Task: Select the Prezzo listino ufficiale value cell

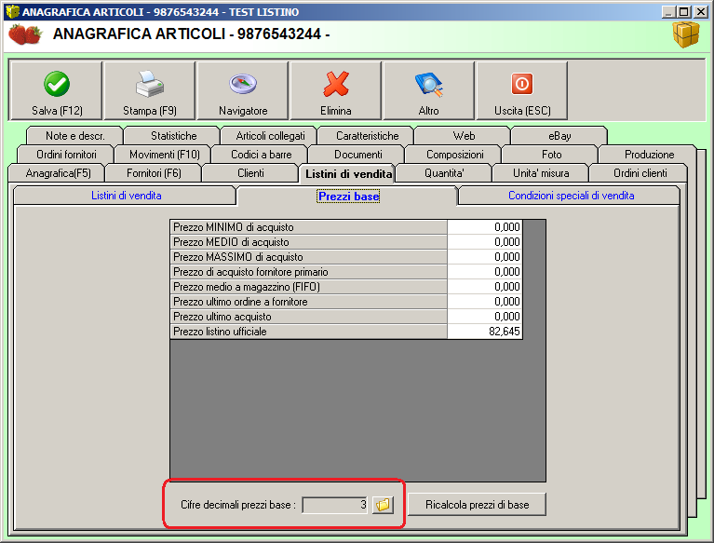Action: (484, 332)
